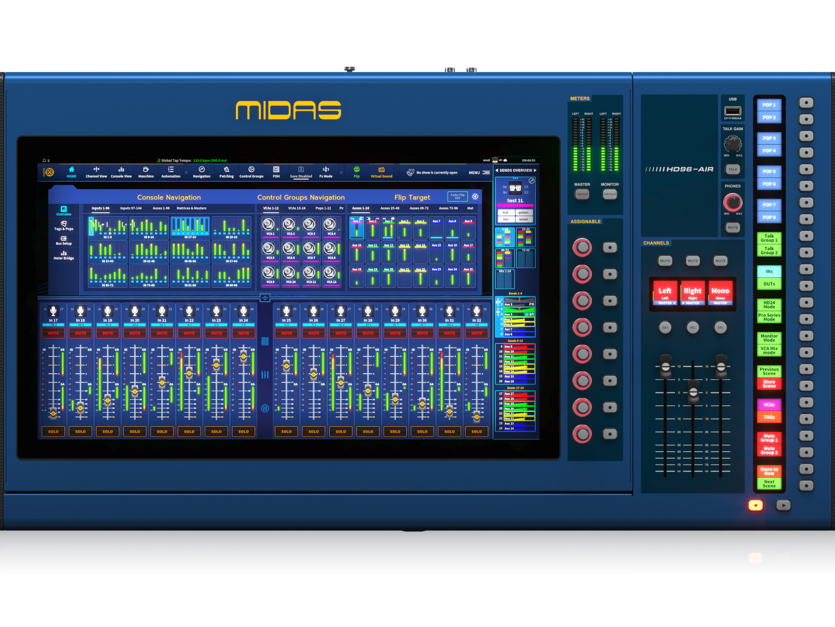Select the Fx Mode icon
835x627 pixels.
click(x=326, y=171)
